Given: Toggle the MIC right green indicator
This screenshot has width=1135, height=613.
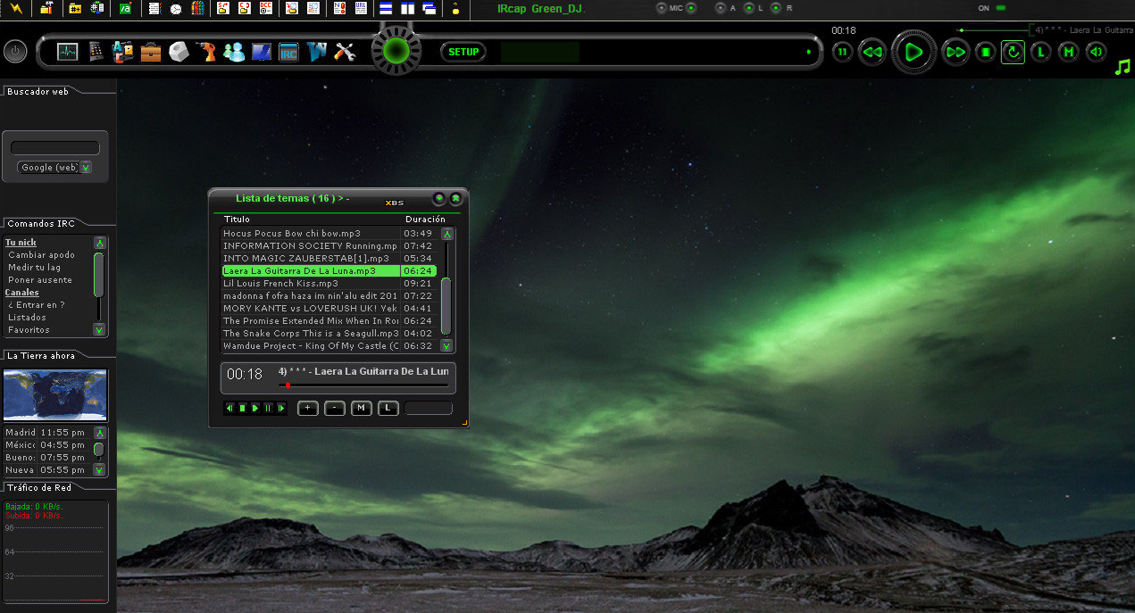Looking at the screenshot, I should click(x=691, y=8).
